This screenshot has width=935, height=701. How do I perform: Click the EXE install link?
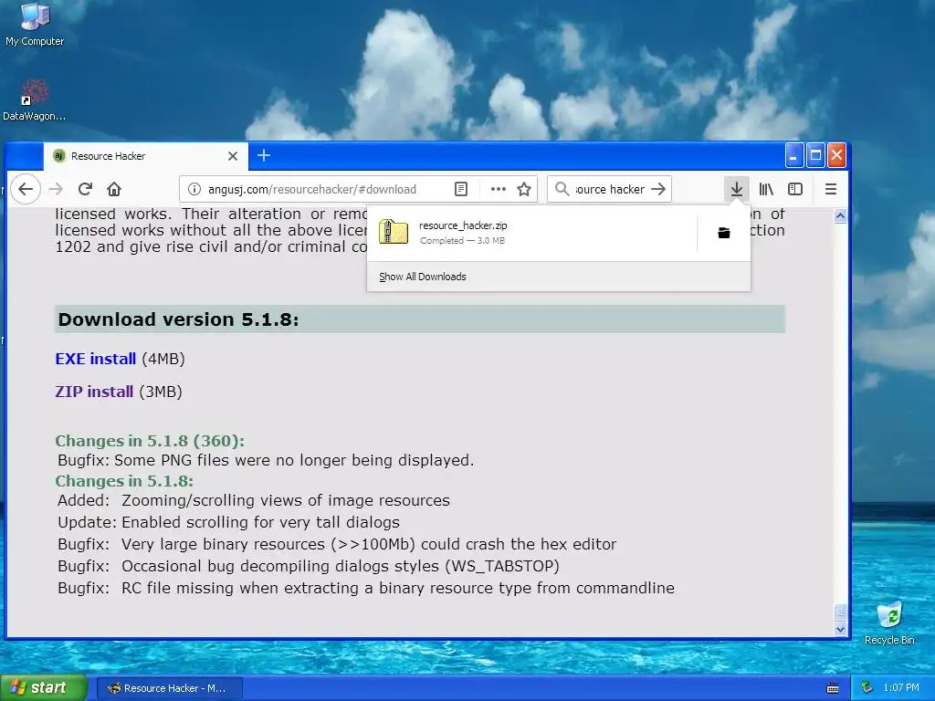[x=95, y=359]
